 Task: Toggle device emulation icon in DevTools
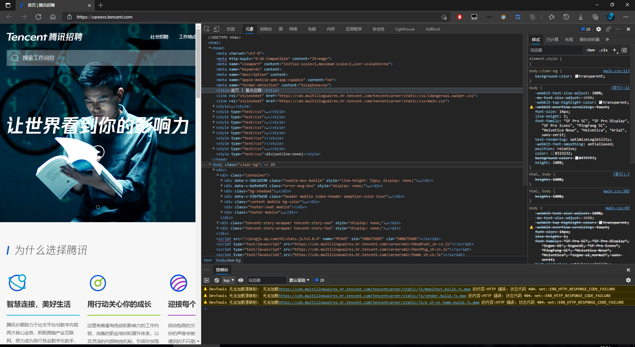point(216,29)
